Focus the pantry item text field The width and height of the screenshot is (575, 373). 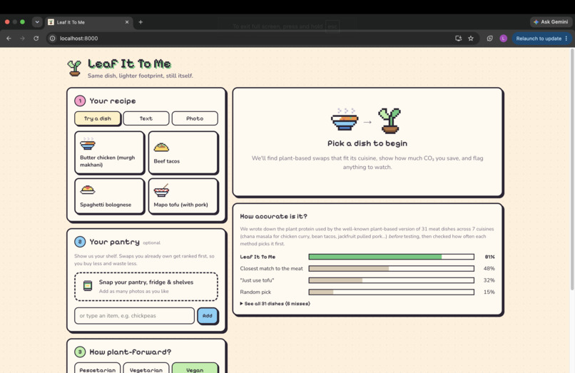click(x=134, y=316)
